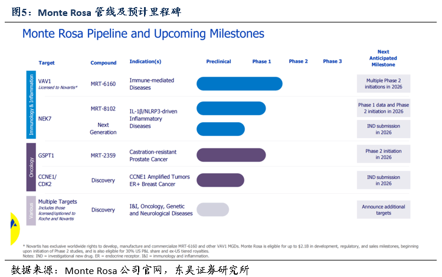Click the NEK7 Next Generation progress bar
442x277 pixels.
click(220, 129)
